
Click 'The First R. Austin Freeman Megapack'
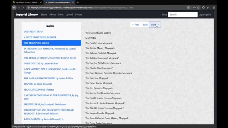tap(104, 98)
